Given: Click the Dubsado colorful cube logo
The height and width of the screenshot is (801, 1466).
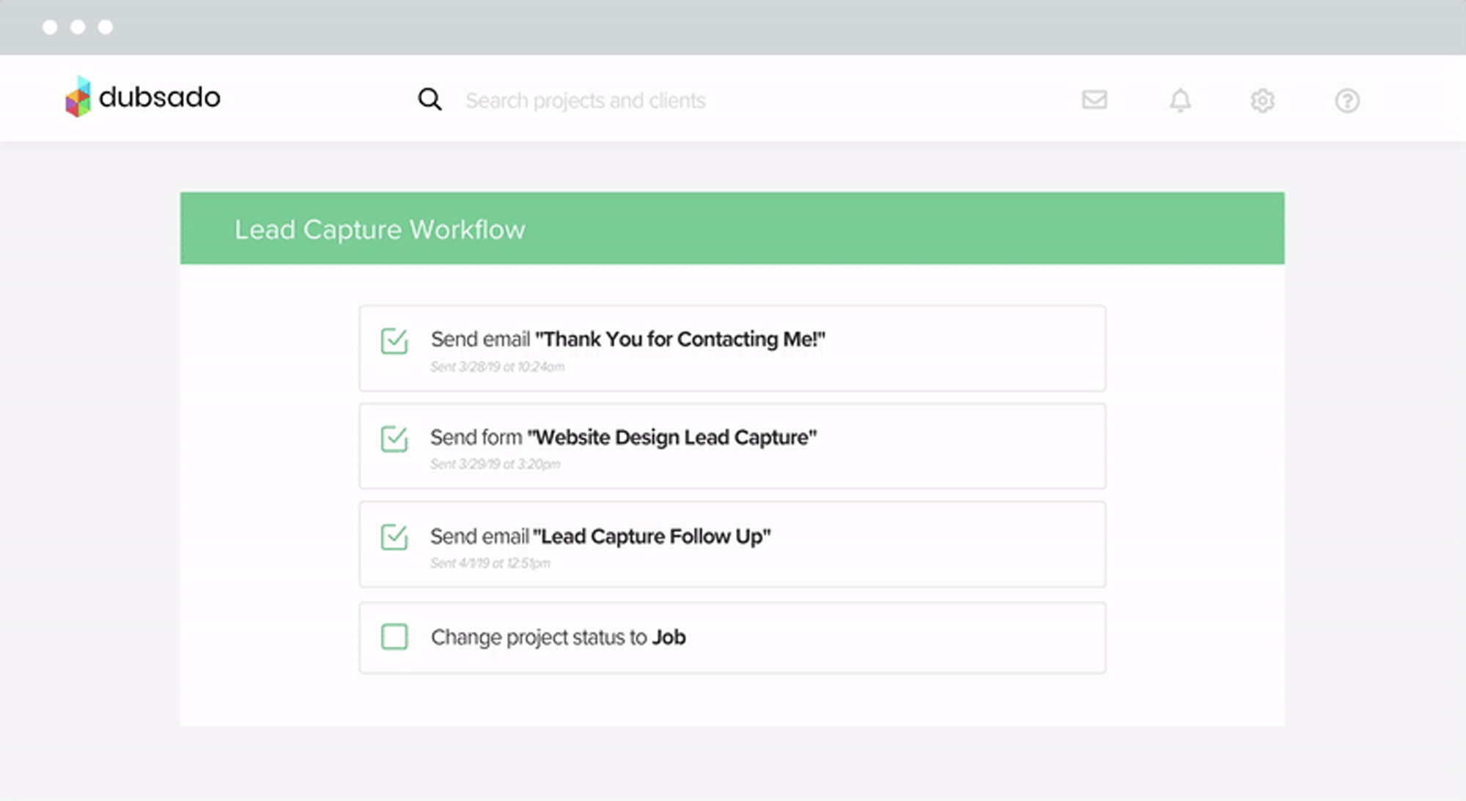Looking at the screenshot, I should tap(78, 97).
